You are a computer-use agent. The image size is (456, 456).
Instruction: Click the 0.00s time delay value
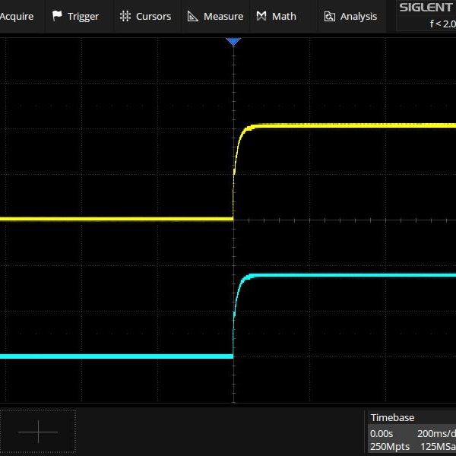click(x=382, y=432)
